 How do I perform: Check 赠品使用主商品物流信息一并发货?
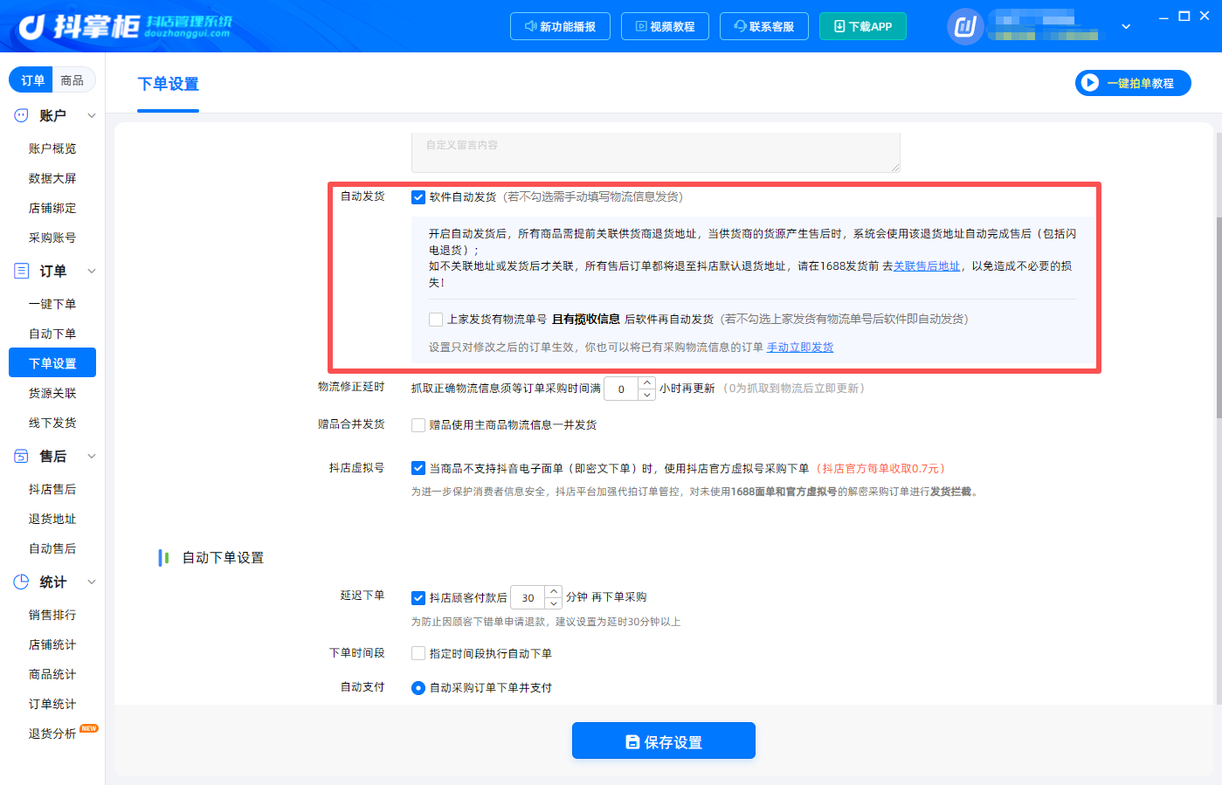(x=418, y=425)
